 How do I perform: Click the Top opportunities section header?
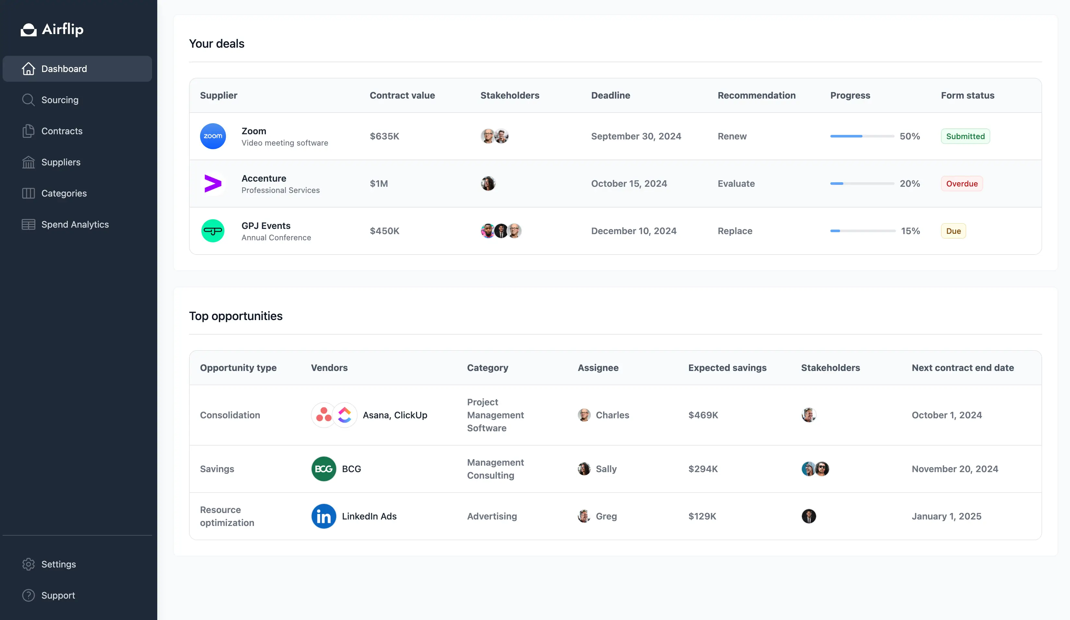click(x=235, y=315)
